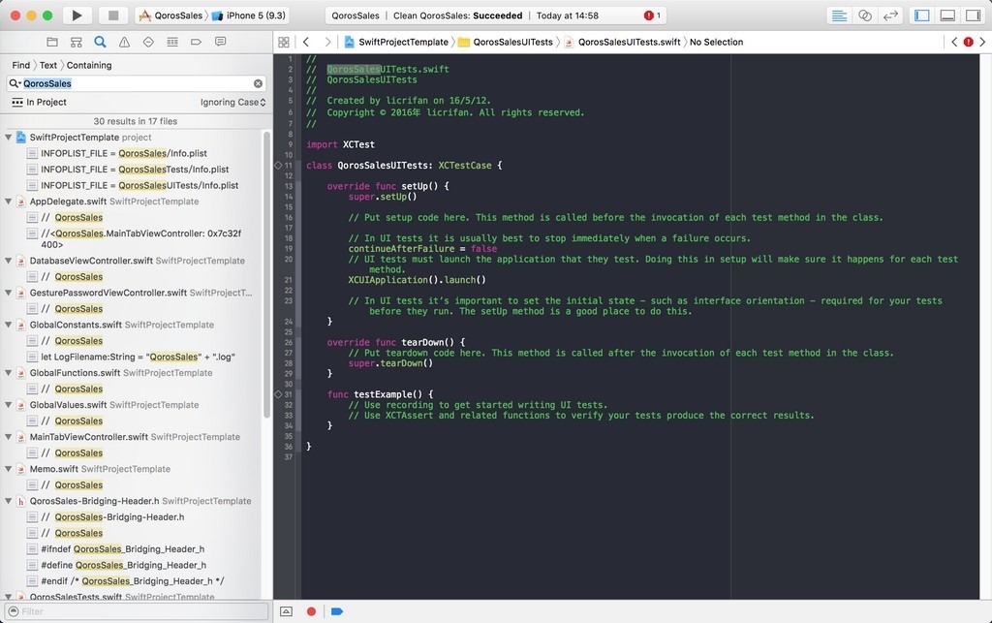Select the Find navigator magnifier icon
Screen dimensions: 992x623
pyautogui.click(x=100, y=42)
